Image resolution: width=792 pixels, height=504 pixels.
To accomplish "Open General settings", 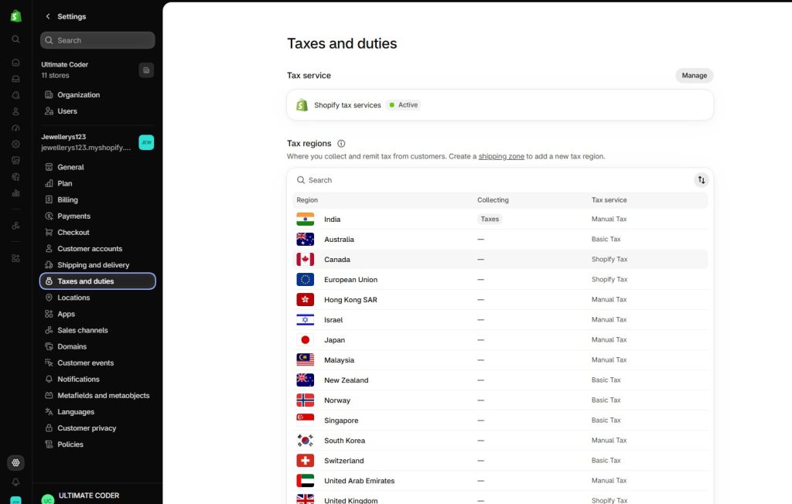I will point(97,167).
